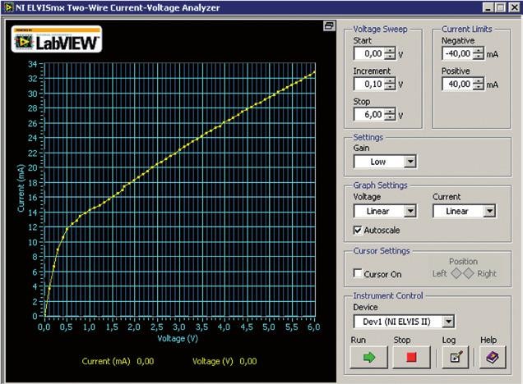The height and width of the screenshot is (384, 523).
Task: Click the Current (mA) y-axis label
Action: [x=21, y=188]
